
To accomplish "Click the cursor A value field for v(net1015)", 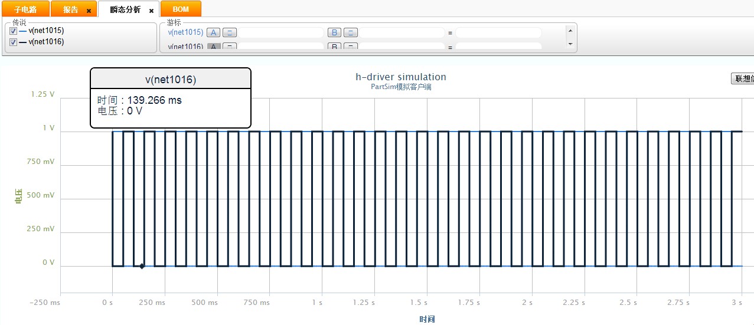I will [281, 32].
